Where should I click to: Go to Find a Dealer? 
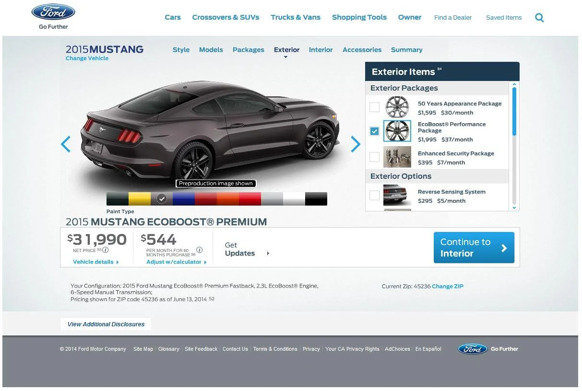(453, 18)
